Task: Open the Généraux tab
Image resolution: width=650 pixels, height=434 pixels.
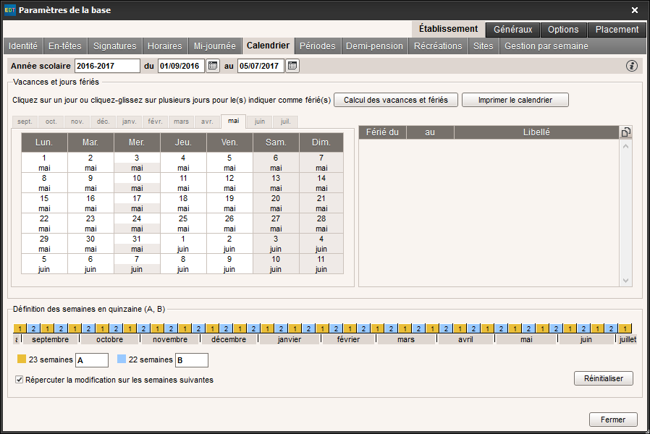Action: pos(512,30)
